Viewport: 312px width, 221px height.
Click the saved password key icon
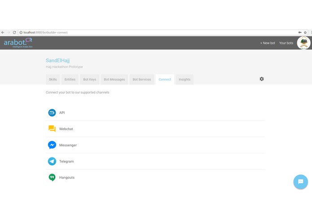tap(300, 32)
